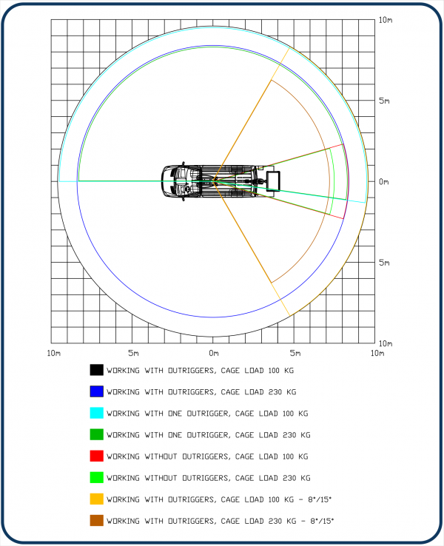The height and width of the screenshot is (546, 444).
Task: Click the top-right '10m' axis label
Action: 386,20
